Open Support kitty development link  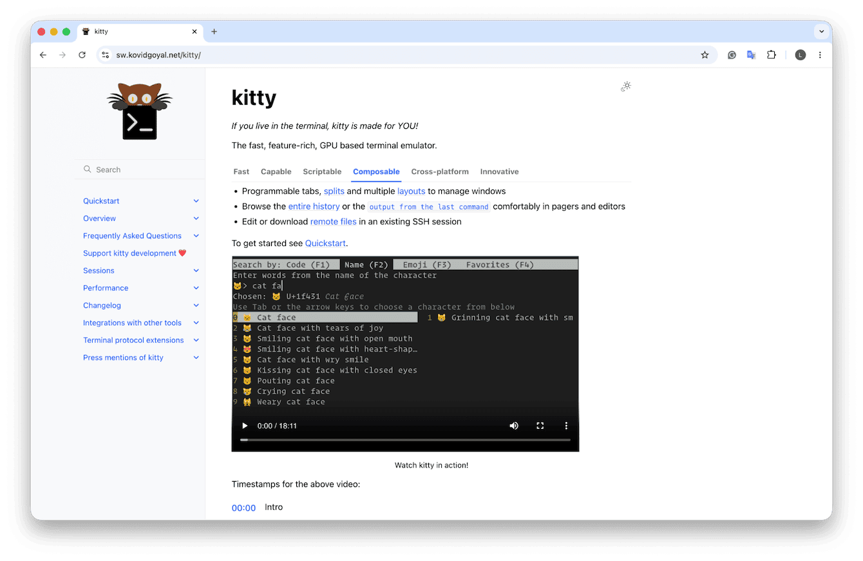[x=135, y=253]
